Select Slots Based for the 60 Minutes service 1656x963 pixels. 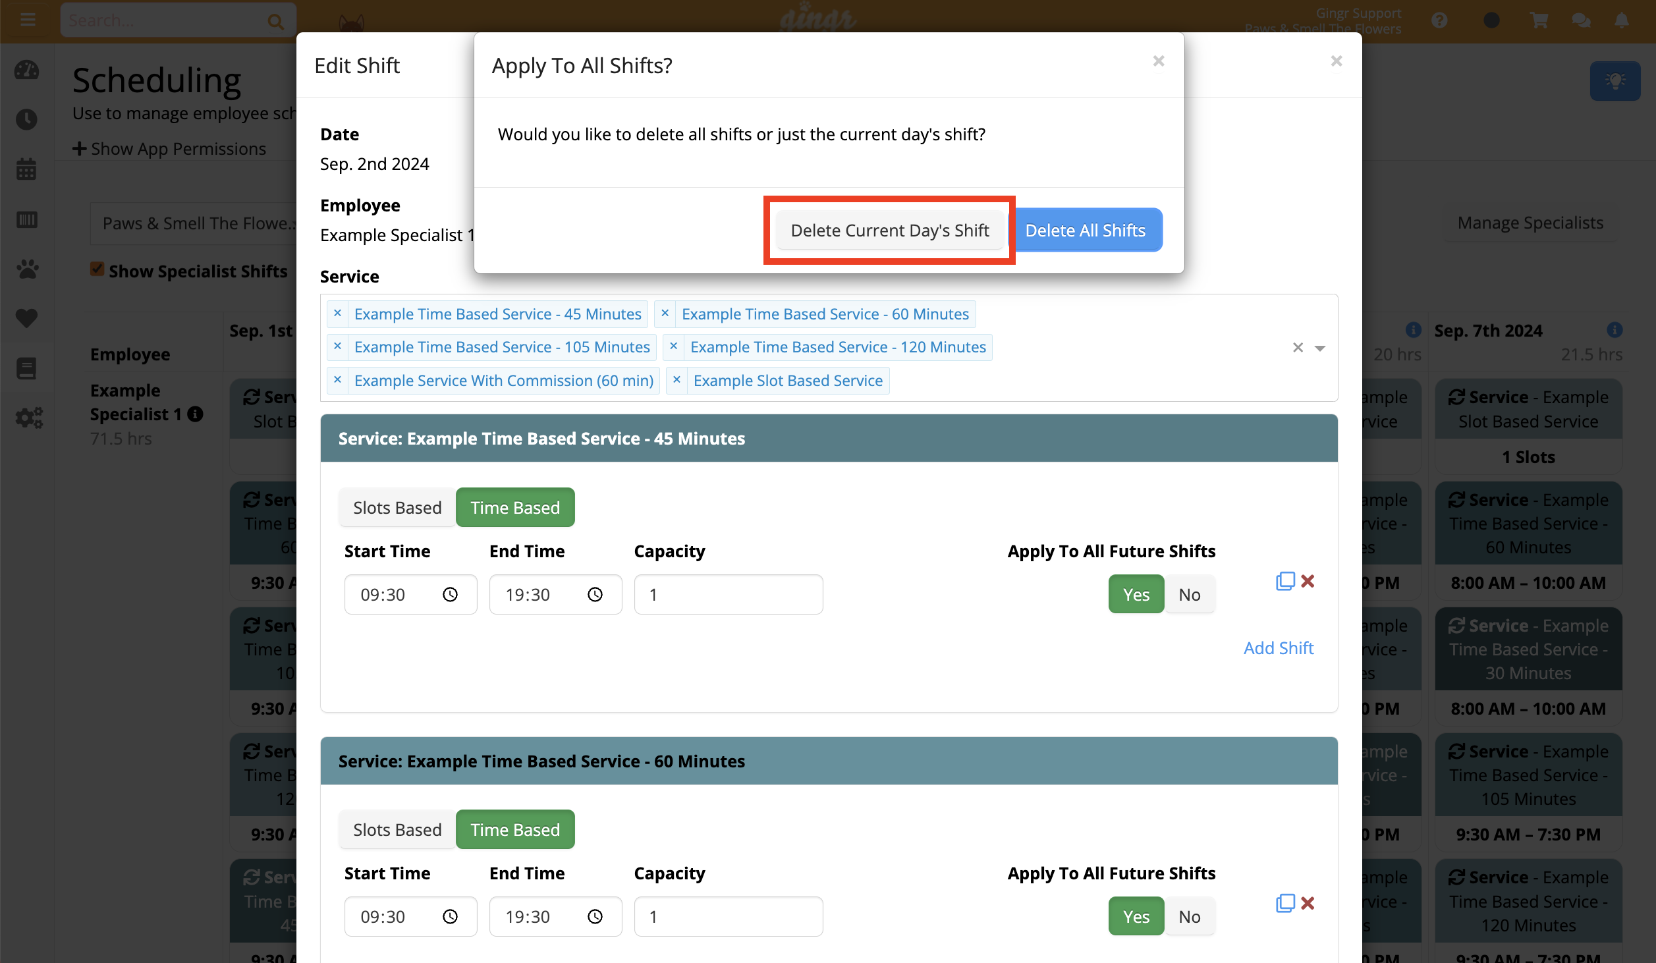397,829
